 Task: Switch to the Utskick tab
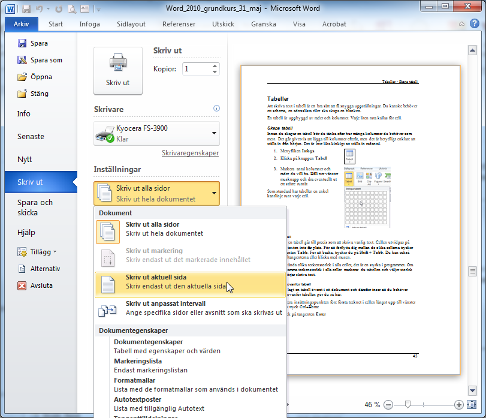coord(223,24)
